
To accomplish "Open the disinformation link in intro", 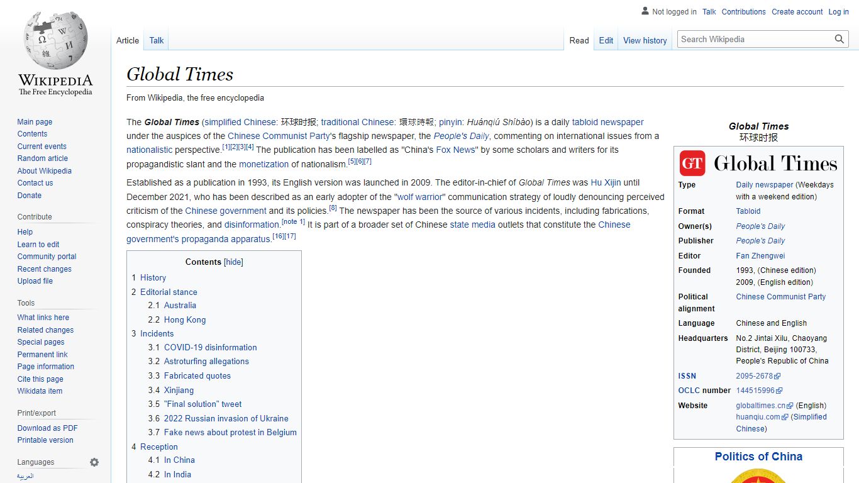I will pos(252,225).
